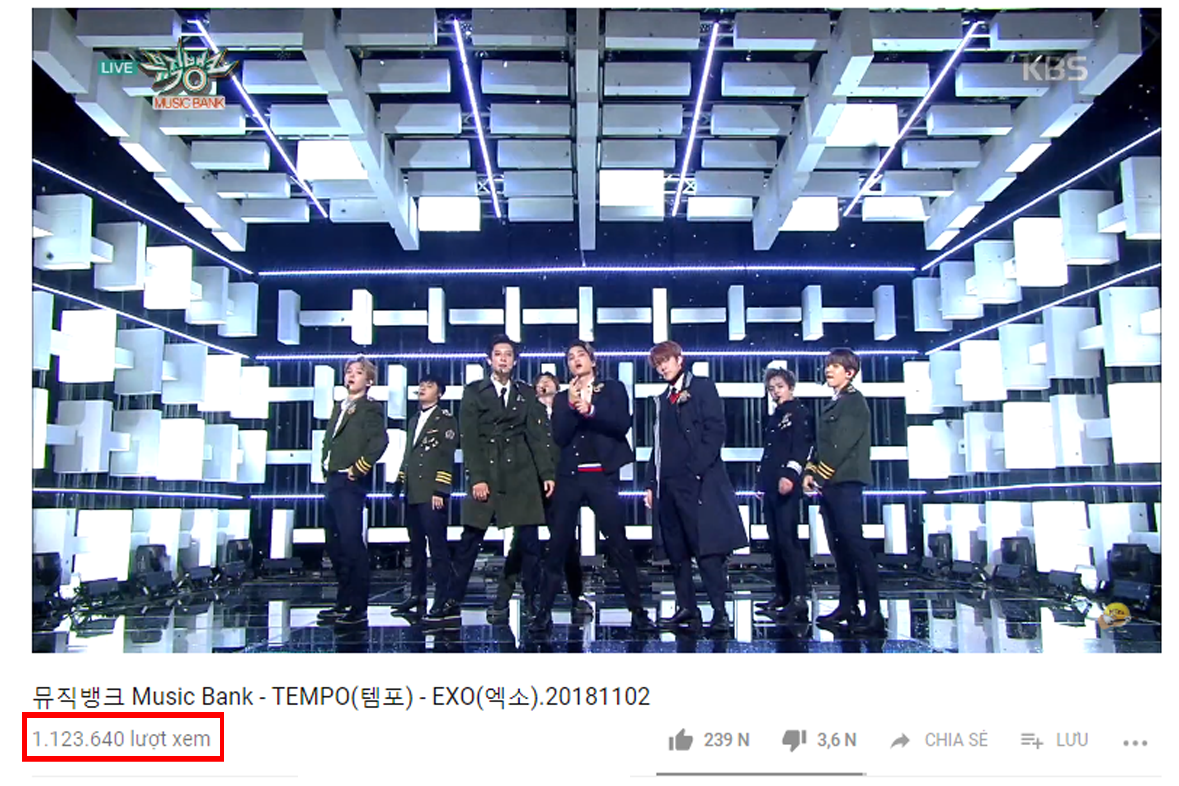Click the KBS watermark in the video

1054,69
